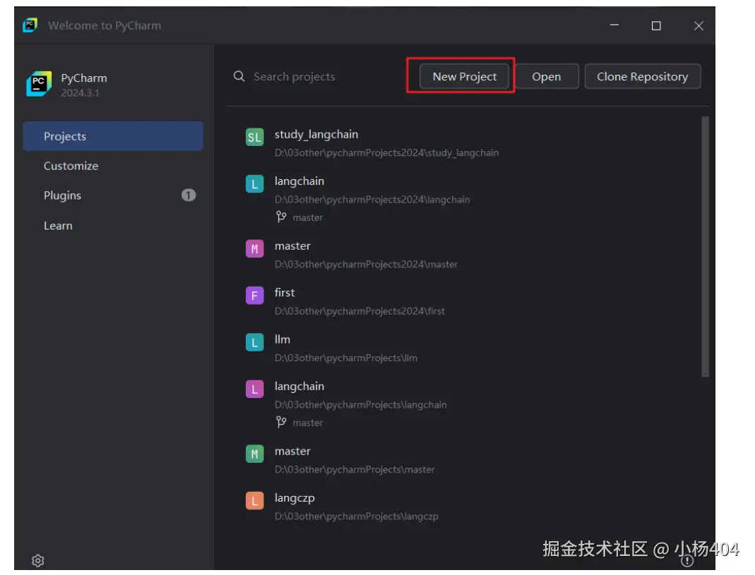Click the green M icon for master
Image resolution: width=755 pixels, height=575 pixels.
(255, 454)
